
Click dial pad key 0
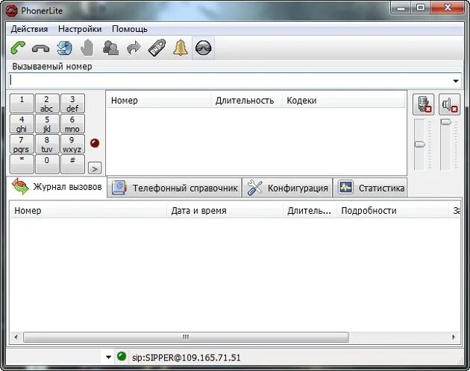[x=47, y=164]
